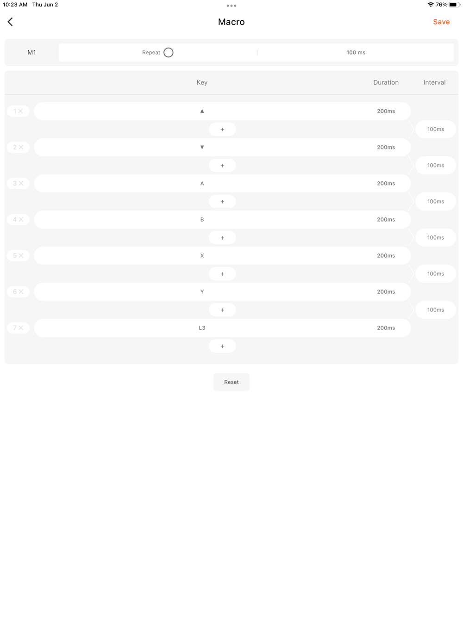Go back using the left chevron
Screen dimensions: 463x617
tap(10, 22)
